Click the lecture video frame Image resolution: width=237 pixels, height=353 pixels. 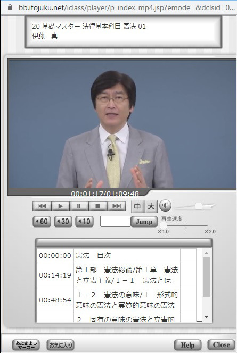pos(122,124)
